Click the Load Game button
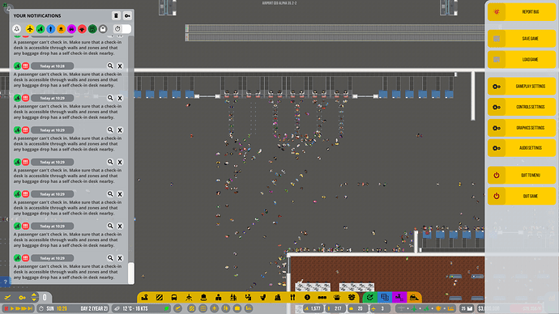This screenshot has height=314, width=559. tap(522, 59)
